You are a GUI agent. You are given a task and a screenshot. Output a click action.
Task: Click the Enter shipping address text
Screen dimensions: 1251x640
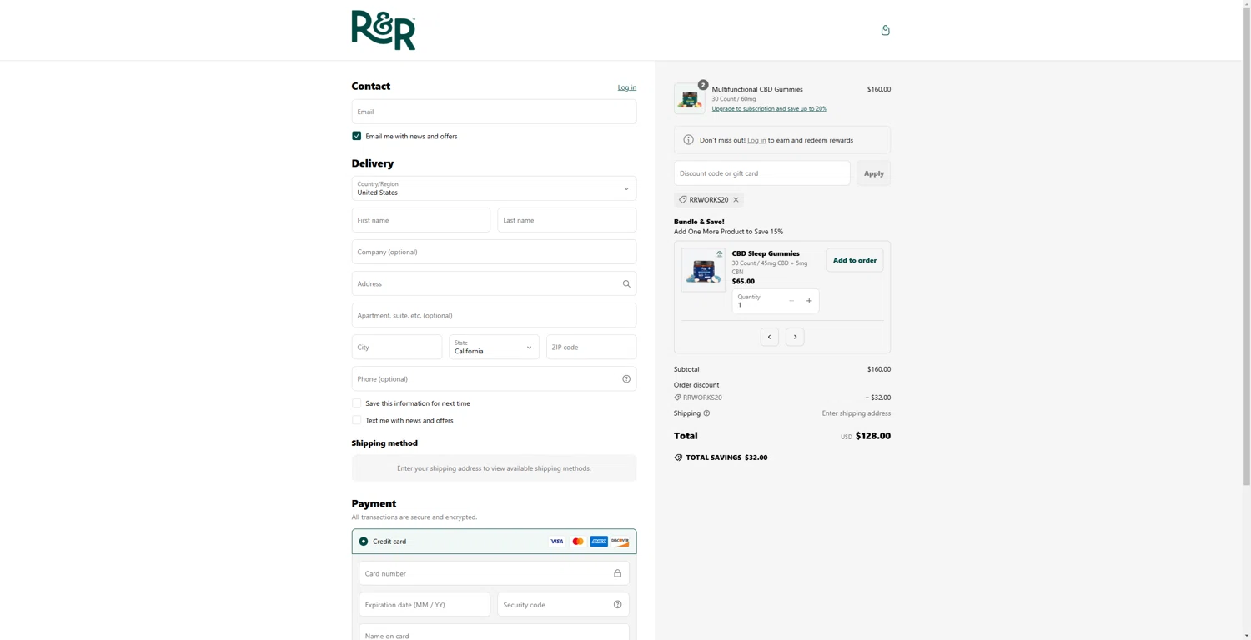pyautogui.click(x=856, y=413)
